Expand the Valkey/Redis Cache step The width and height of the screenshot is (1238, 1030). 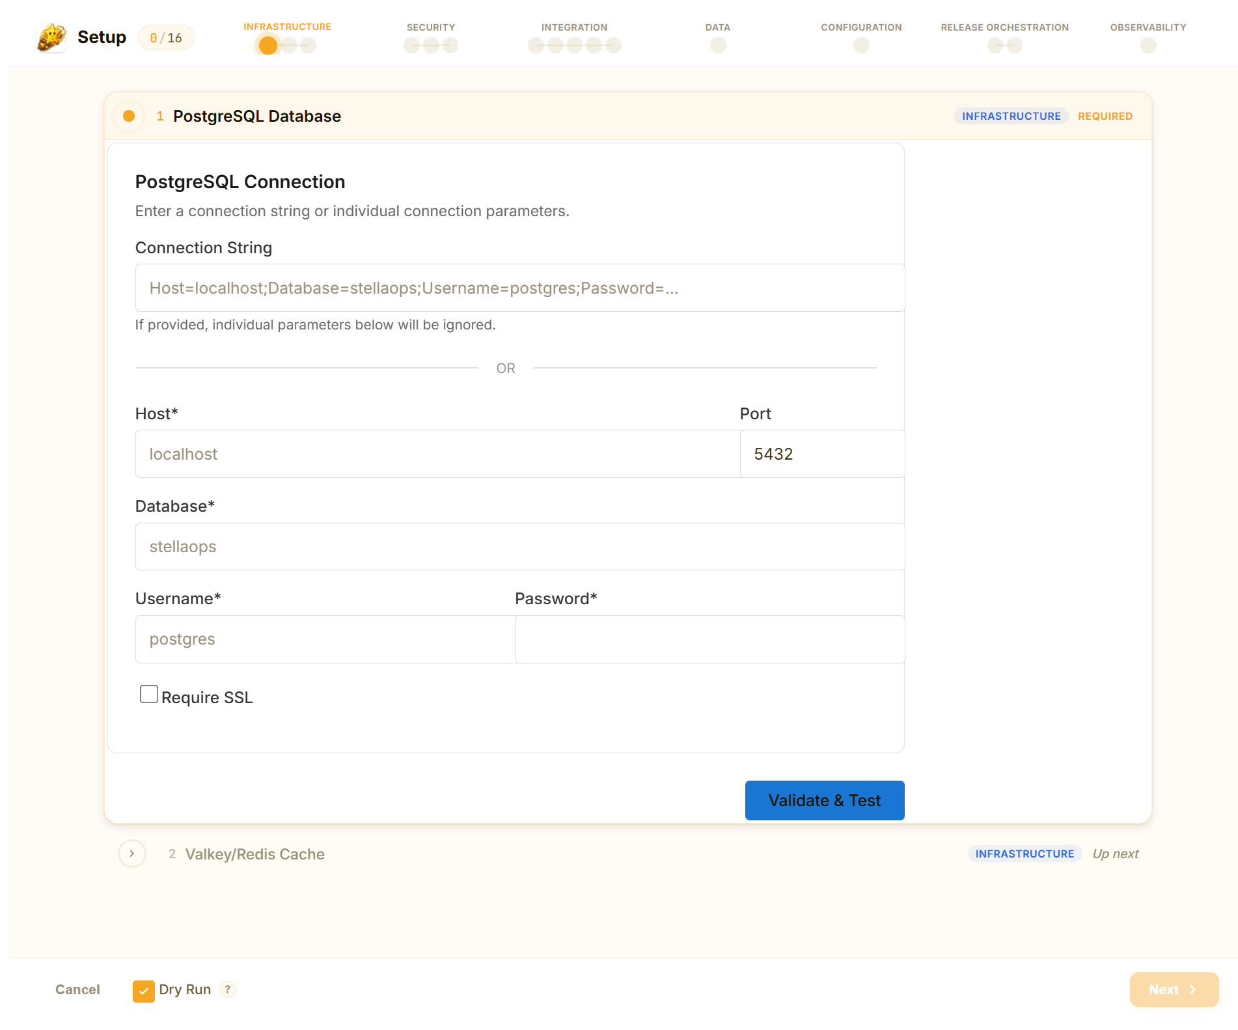tap(132, 854)
